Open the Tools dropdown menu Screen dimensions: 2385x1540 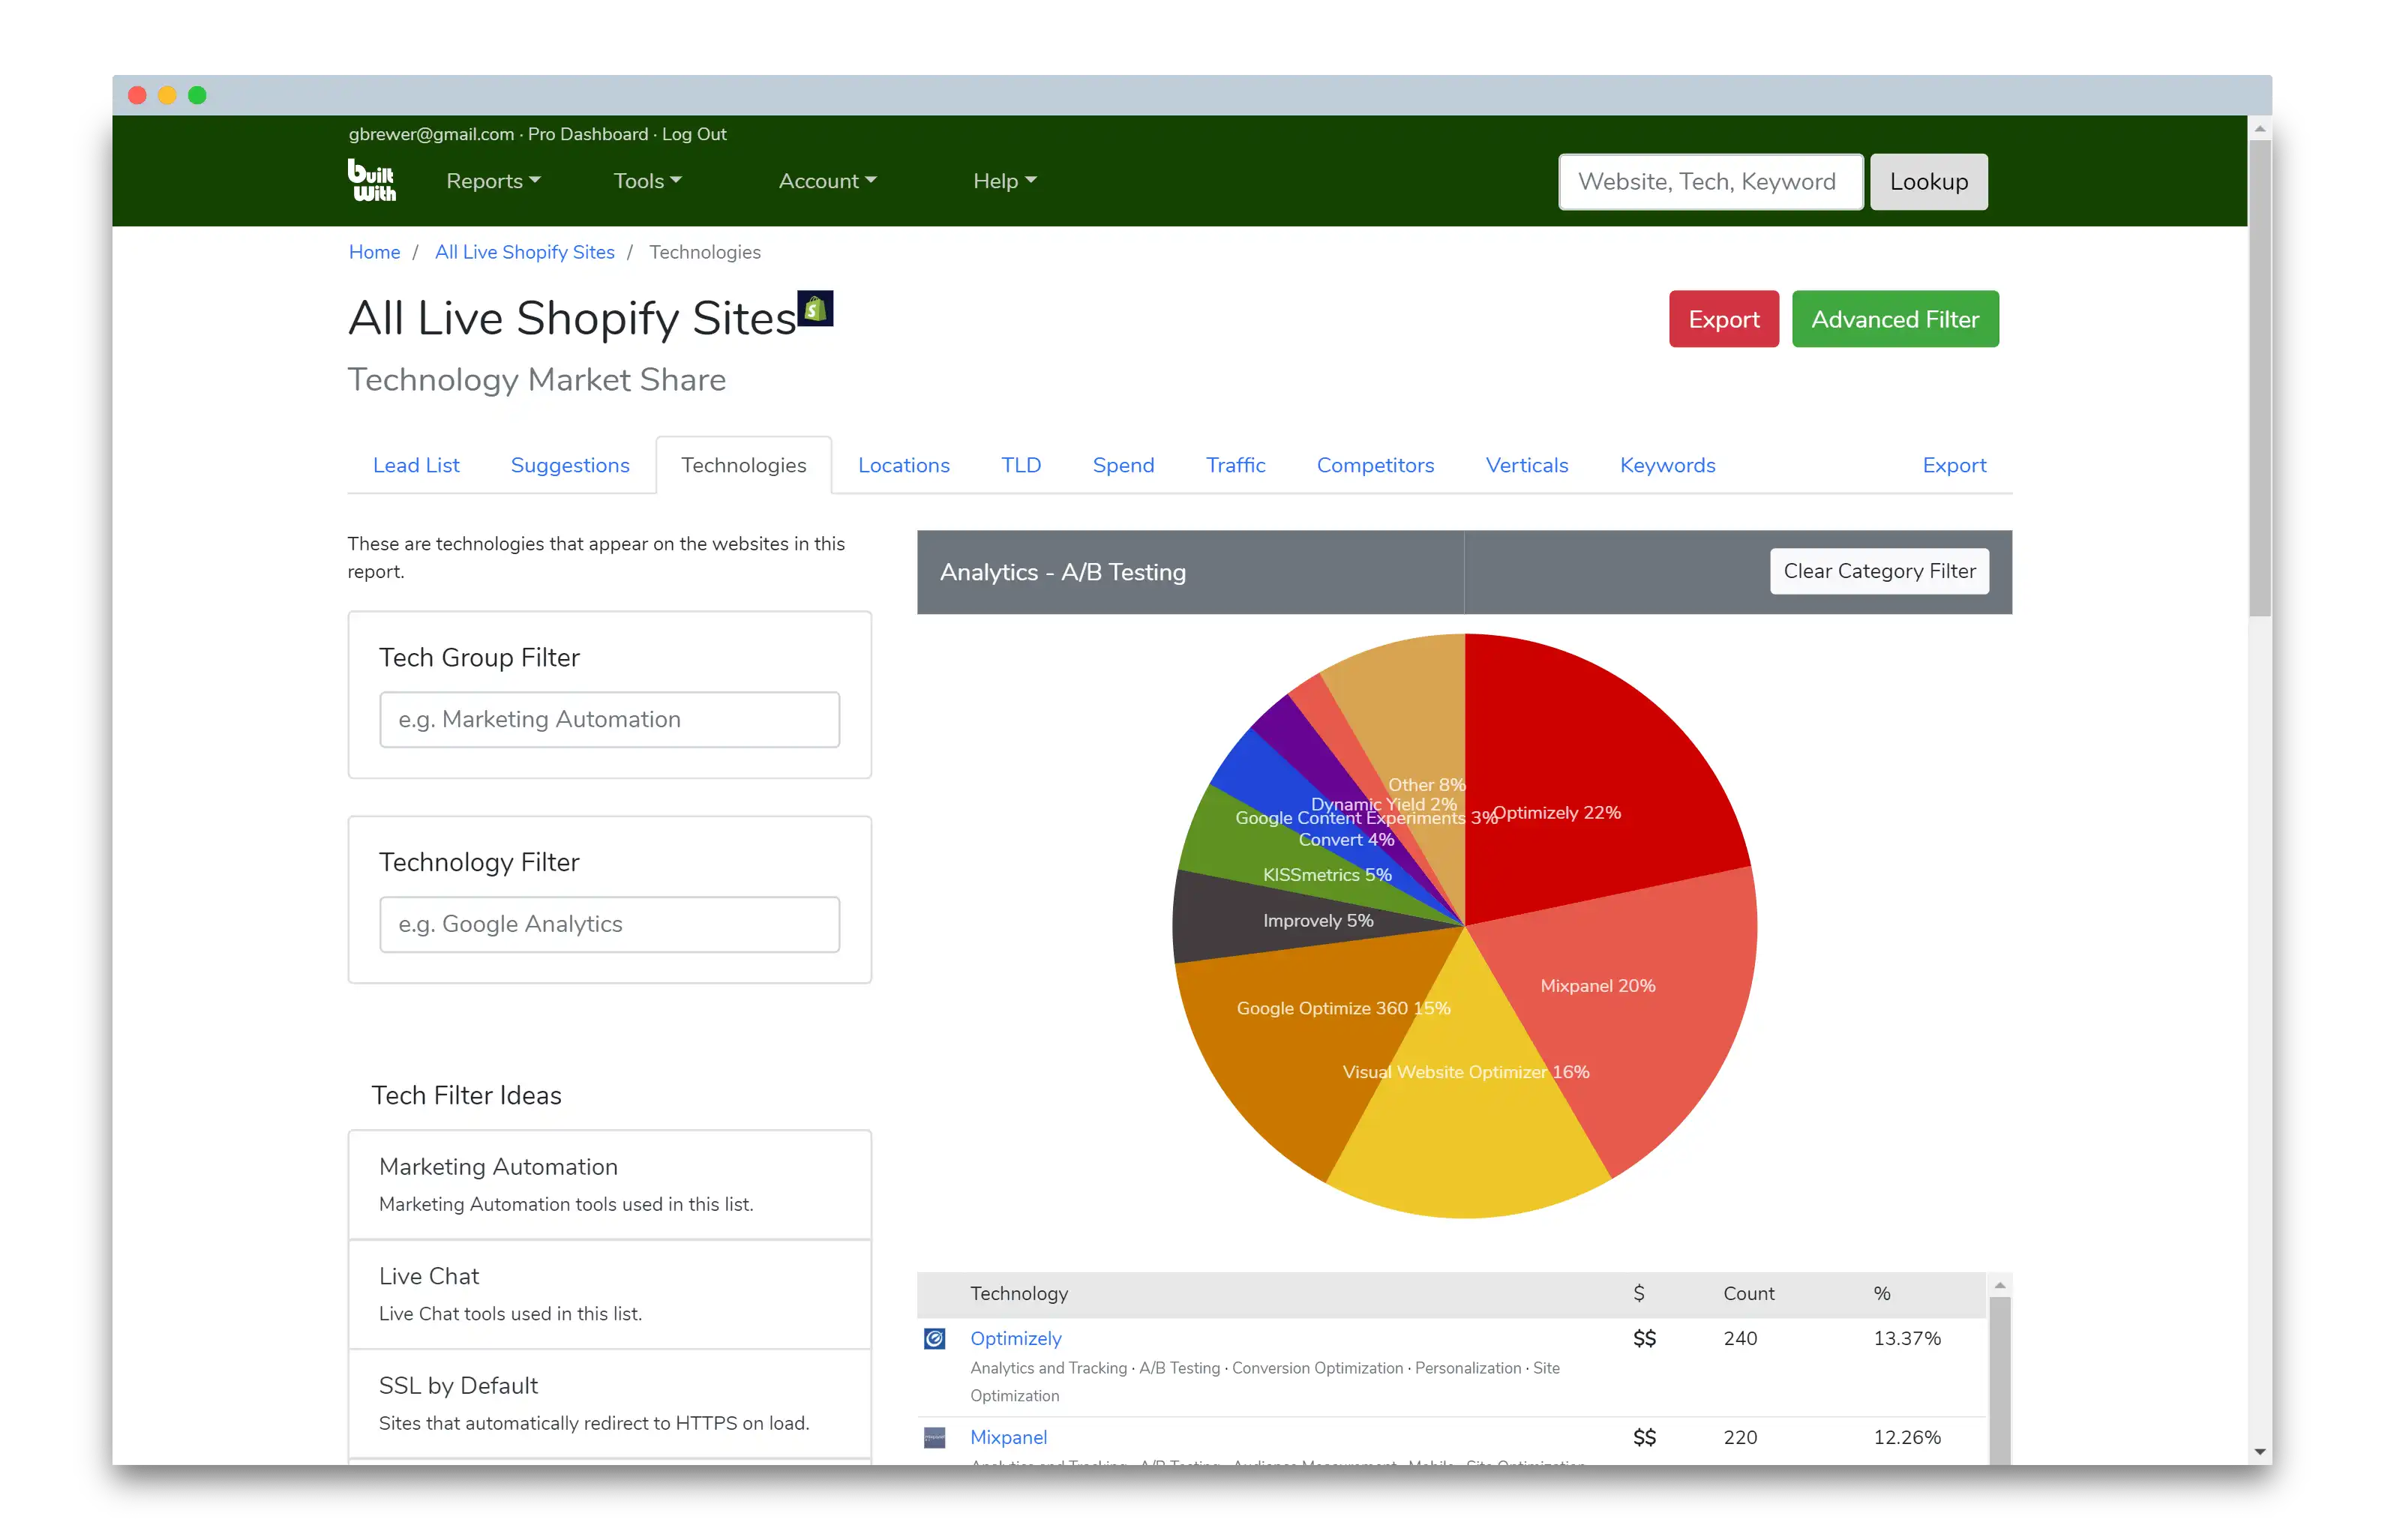coord(647,181)
